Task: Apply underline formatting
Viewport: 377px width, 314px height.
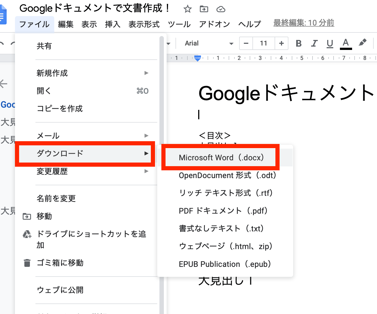Action: [330, 43]
